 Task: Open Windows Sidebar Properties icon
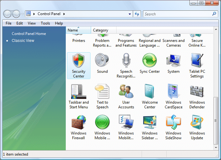click(150, 122)
